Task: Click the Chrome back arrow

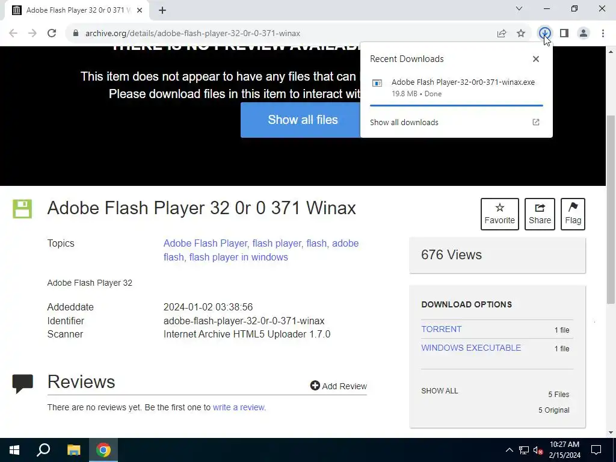Action: 13,34
